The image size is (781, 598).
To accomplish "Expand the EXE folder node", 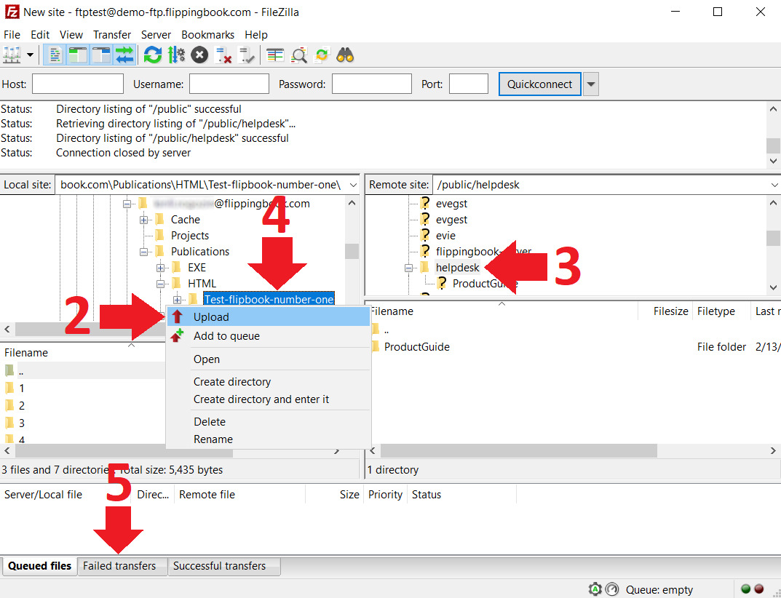I will click(x=160, y=268).
